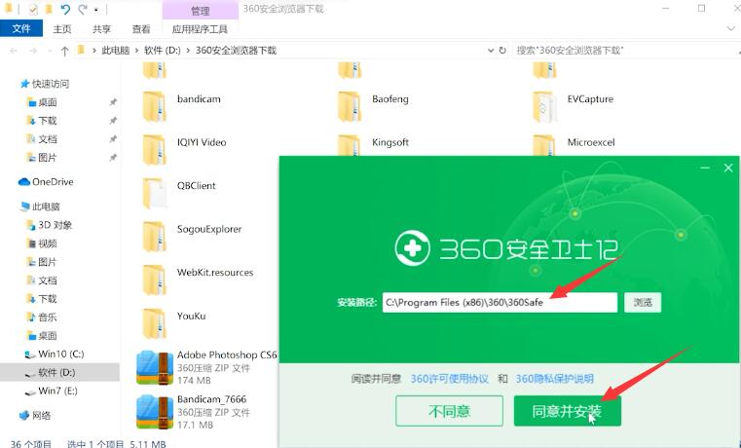Click the undo icon in quick access toolbar
The width and height of the screenshot is (741, 448).
tap(65, 10)
